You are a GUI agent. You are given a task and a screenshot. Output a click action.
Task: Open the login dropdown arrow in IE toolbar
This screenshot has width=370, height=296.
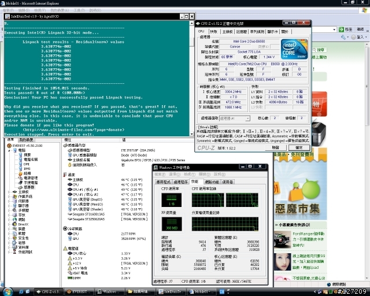pos(366,37)
